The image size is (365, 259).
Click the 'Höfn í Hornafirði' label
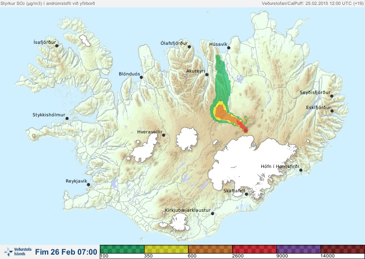[x=280, y=166]
